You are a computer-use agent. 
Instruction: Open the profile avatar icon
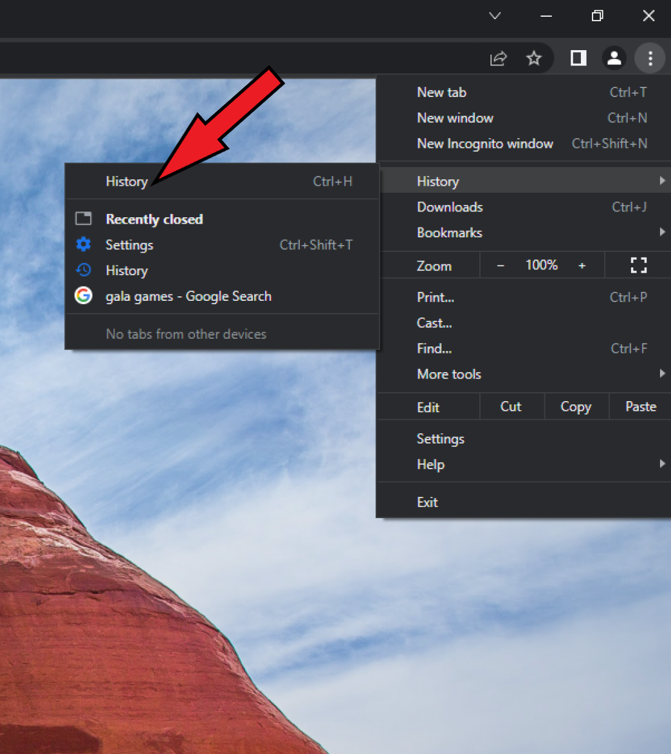[x=614, y=58]
